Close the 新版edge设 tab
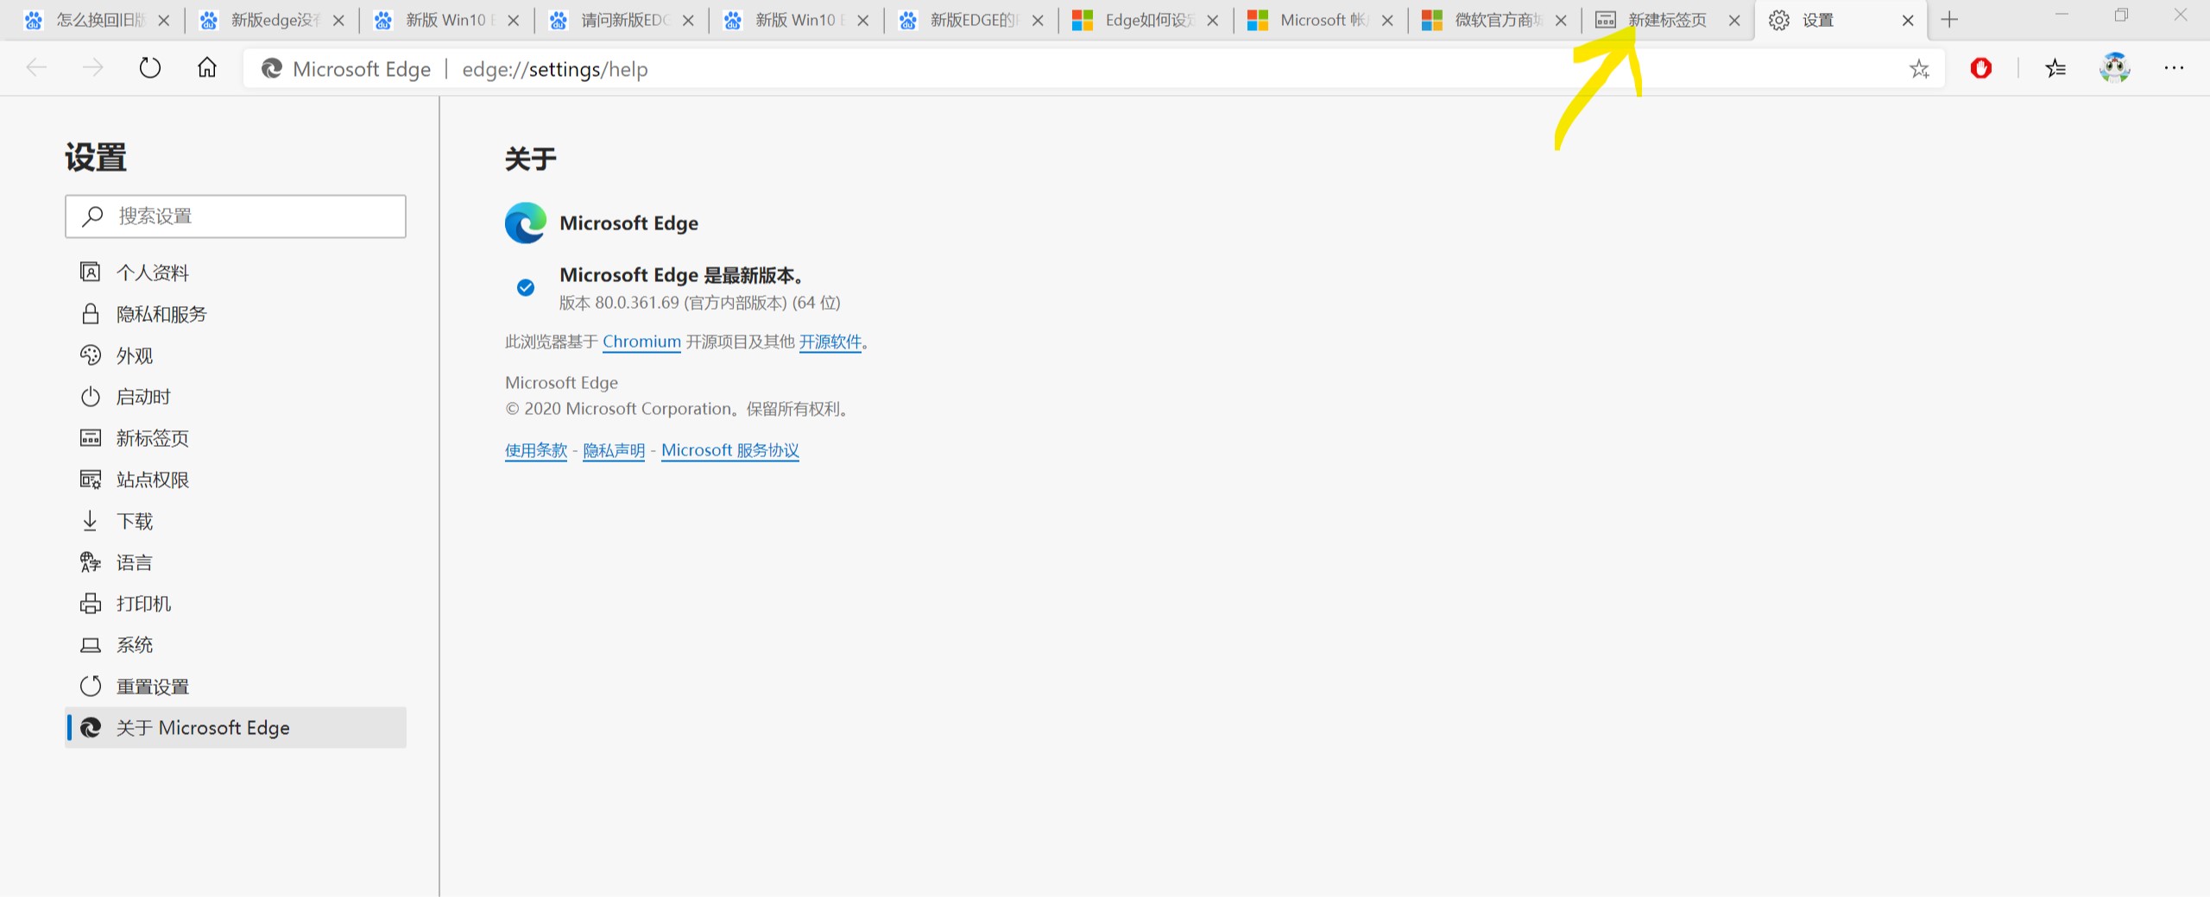 click(x=338, y=21)
